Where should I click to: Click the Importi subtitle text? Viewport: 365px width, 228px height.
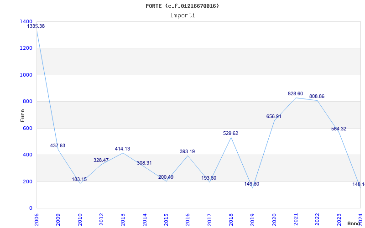(x=182, y=15)
